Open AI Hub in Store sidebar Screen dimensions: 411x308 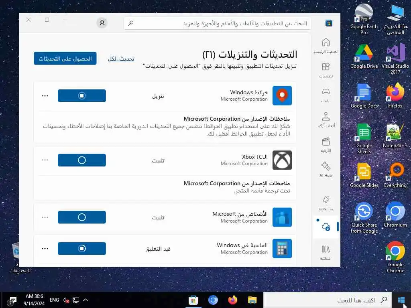tap(326, 170)
